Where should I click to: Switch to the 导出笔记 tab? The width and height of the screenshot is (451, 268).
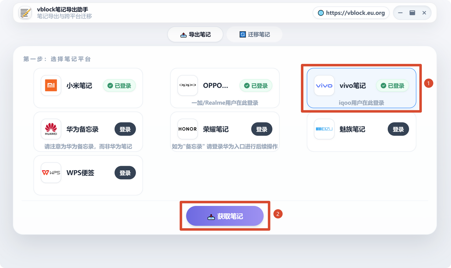click(195, 34)
